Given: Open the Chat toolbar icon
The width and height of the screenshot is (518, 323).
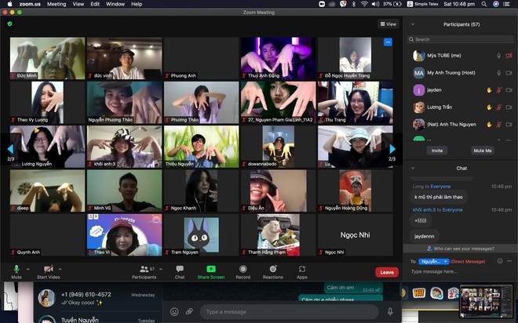Looking at the screenshot, I should [x=180, y=269].
